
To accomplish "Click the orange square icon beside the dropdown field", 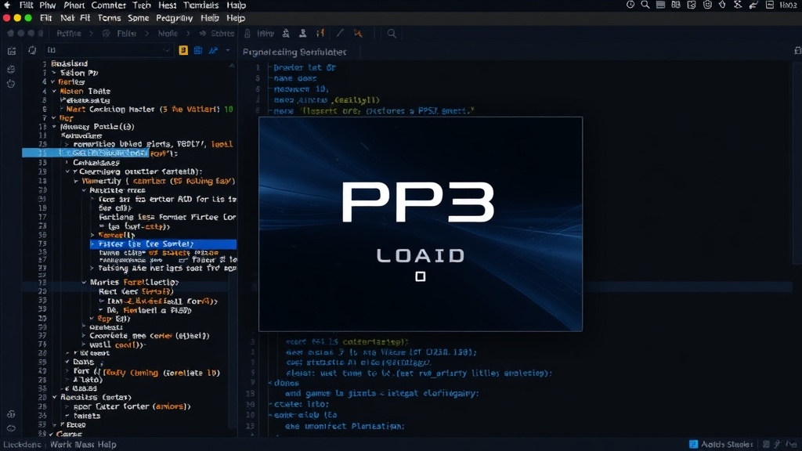I will pyautogui.click(x=183, y=50).
